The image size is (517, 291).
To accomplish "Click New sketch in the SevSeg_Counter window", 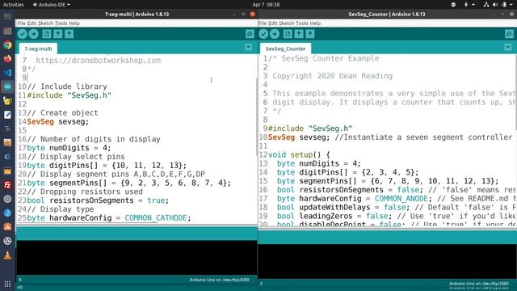I will [x=288, y=34].
